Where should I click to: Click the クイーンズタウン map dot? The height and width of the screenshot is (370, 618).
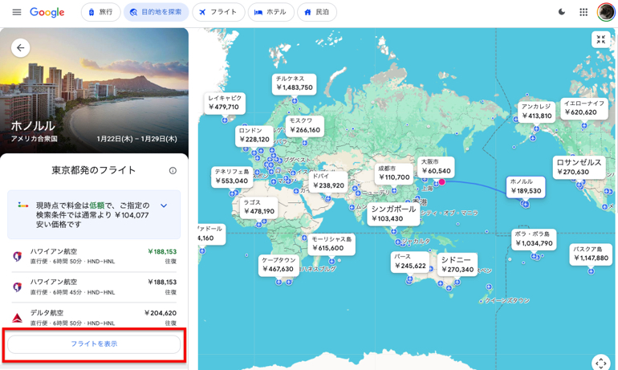[x=481, y=302]
